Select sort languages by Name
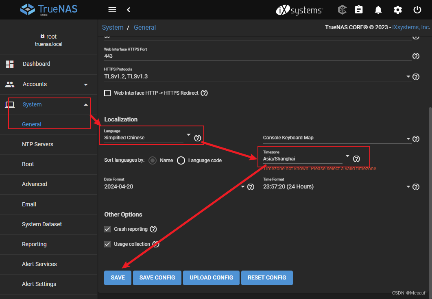 153,160
